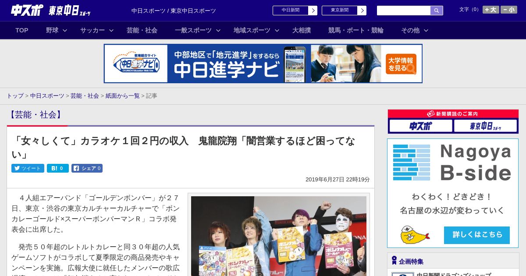This screenshot has height=276, width=526.
Task: Click the arrow beside 中日新聞
Action: tap(313, 11)
